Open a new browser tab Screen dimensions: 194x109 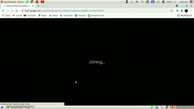click(38, 6)
